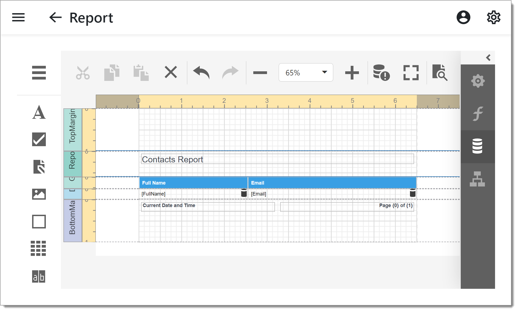Image resolution: width=517 pixels, height=311 pixels.
Task: Open the Expressions panel tab
Action: pyautogui.click(x=477, y=114)
